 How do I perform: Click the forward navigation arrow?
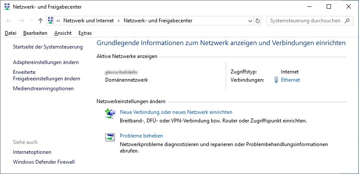point(21,21)
